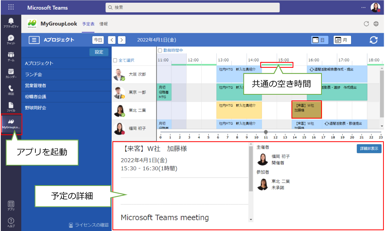Open the Chat icon in Teams sidebar
The height and width of the screenshot is (231, 385).
(x=11, y=40)
